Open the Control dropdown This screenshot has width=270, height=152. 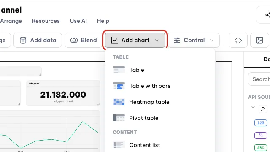coord(194,40)
